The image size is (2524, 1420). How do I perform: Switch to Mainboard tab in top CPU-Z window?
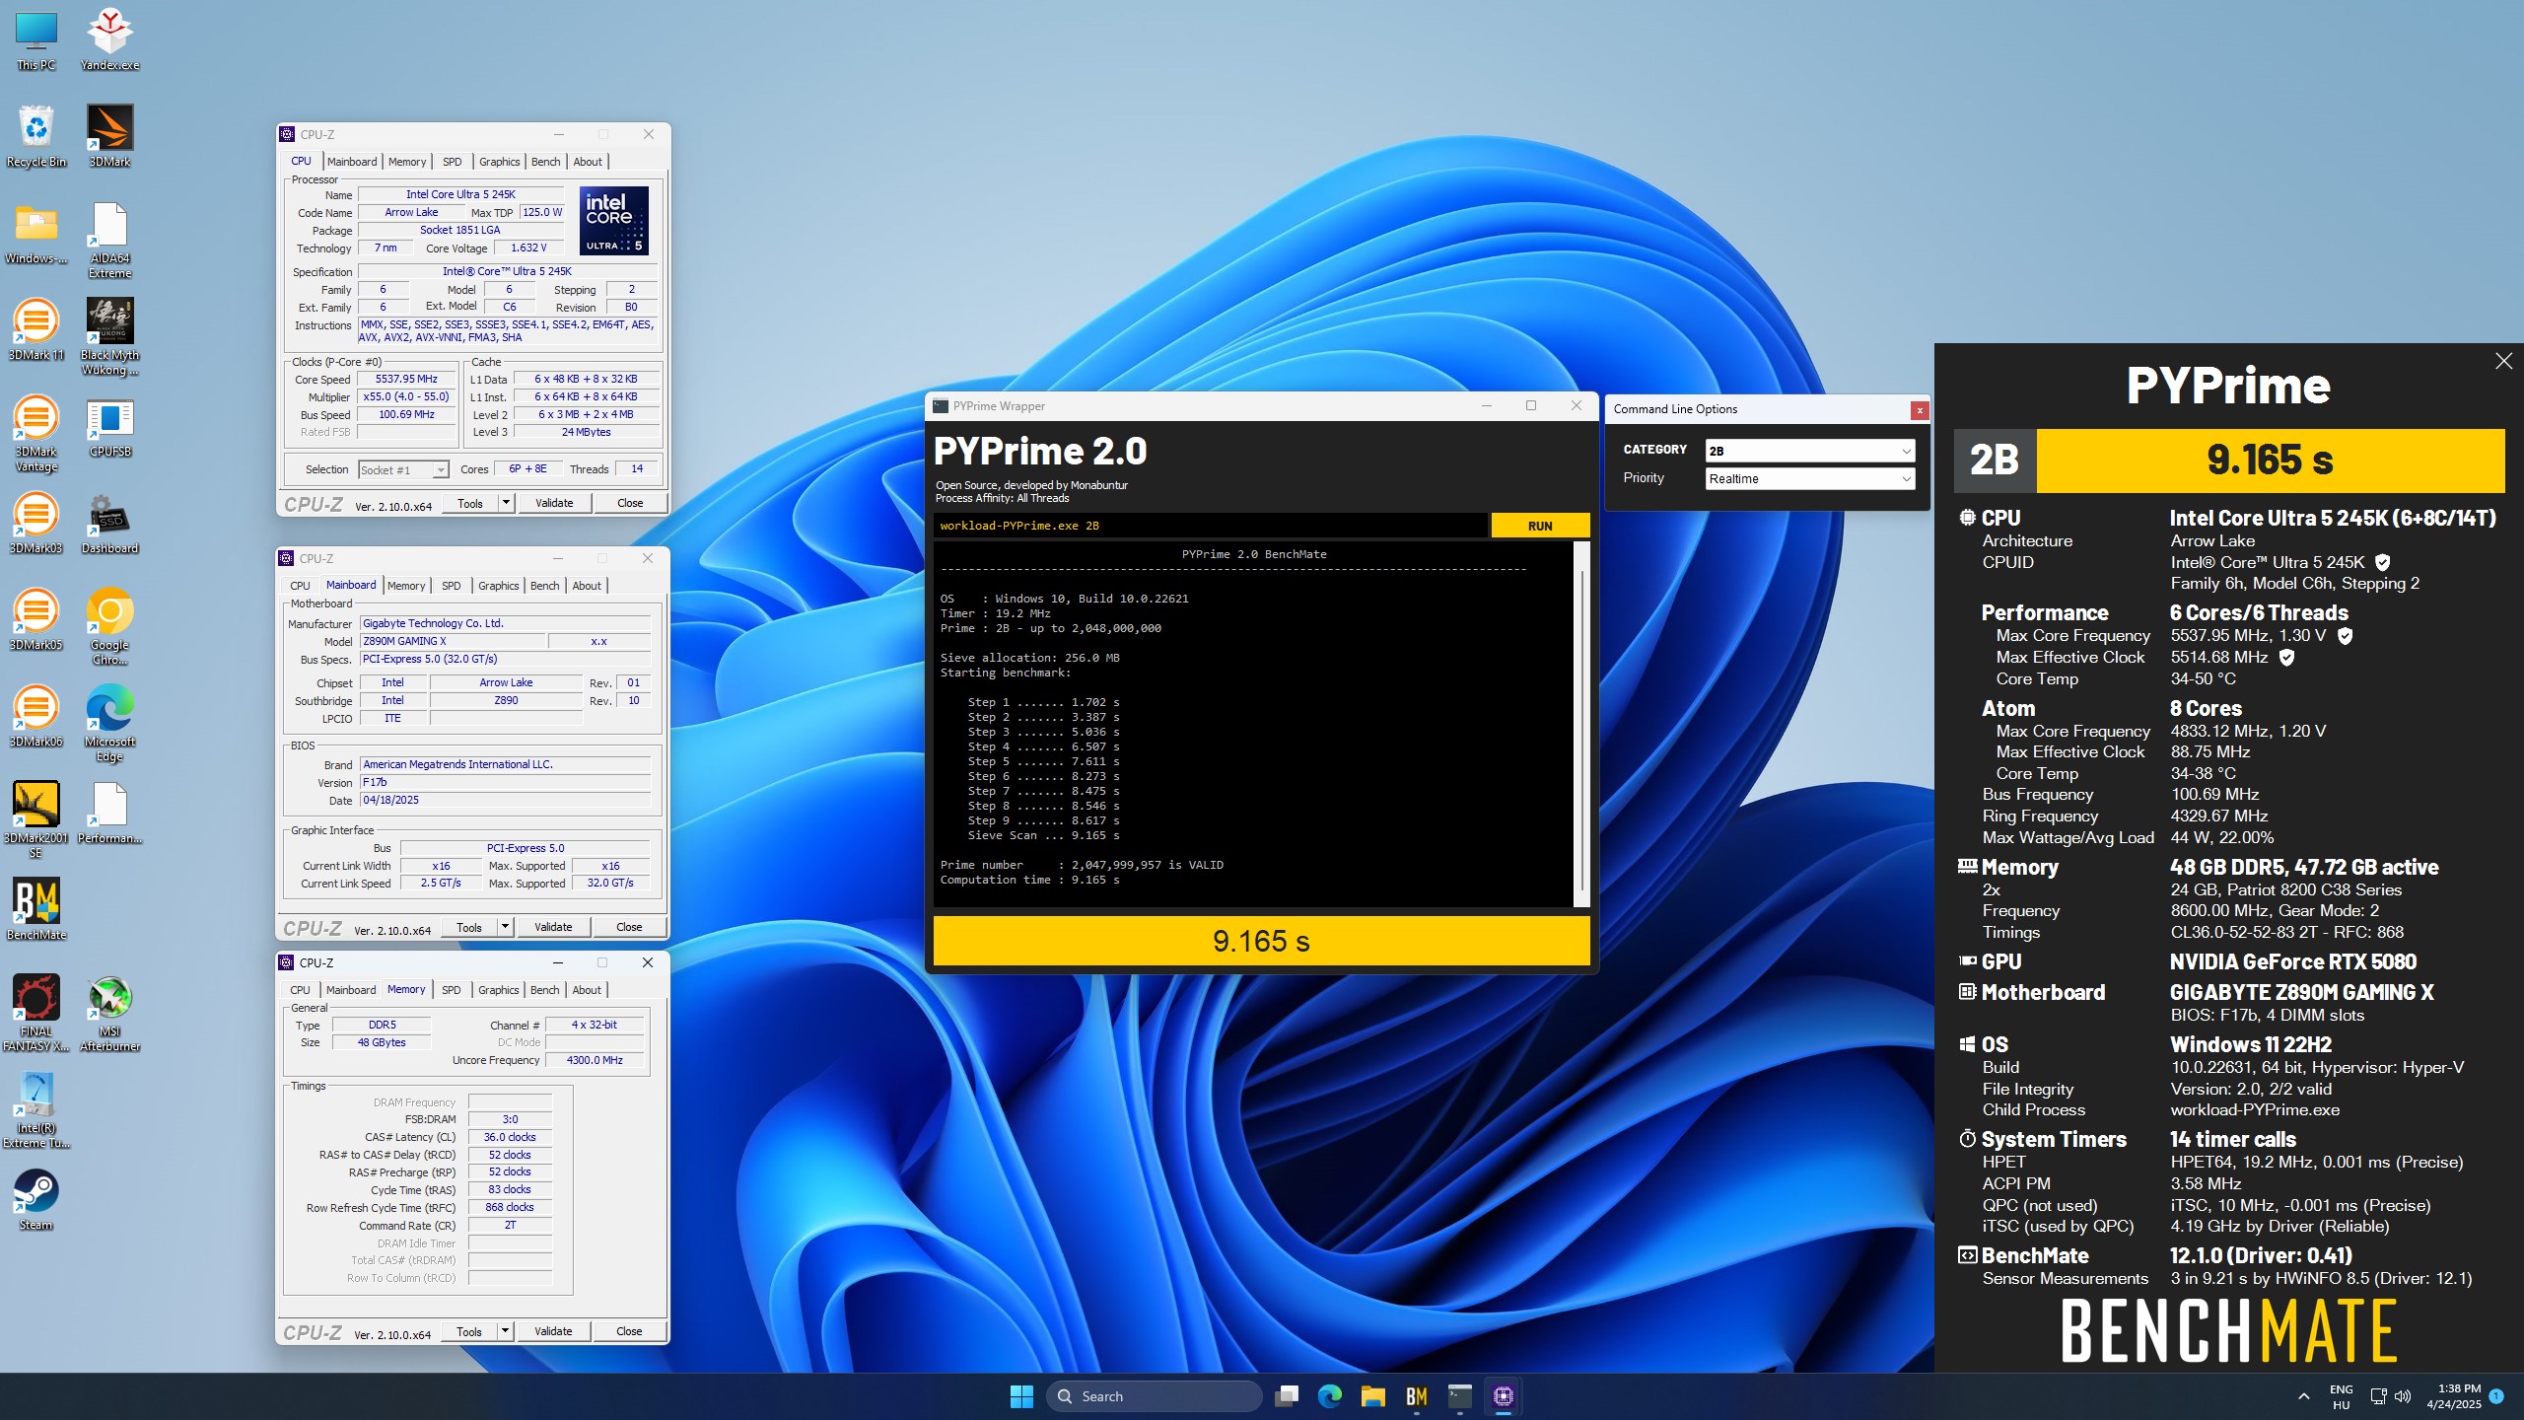(x=352, y=162)
